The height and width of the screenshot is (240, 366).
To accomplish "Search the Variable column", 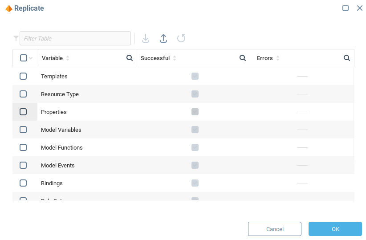I will point(130,58).
